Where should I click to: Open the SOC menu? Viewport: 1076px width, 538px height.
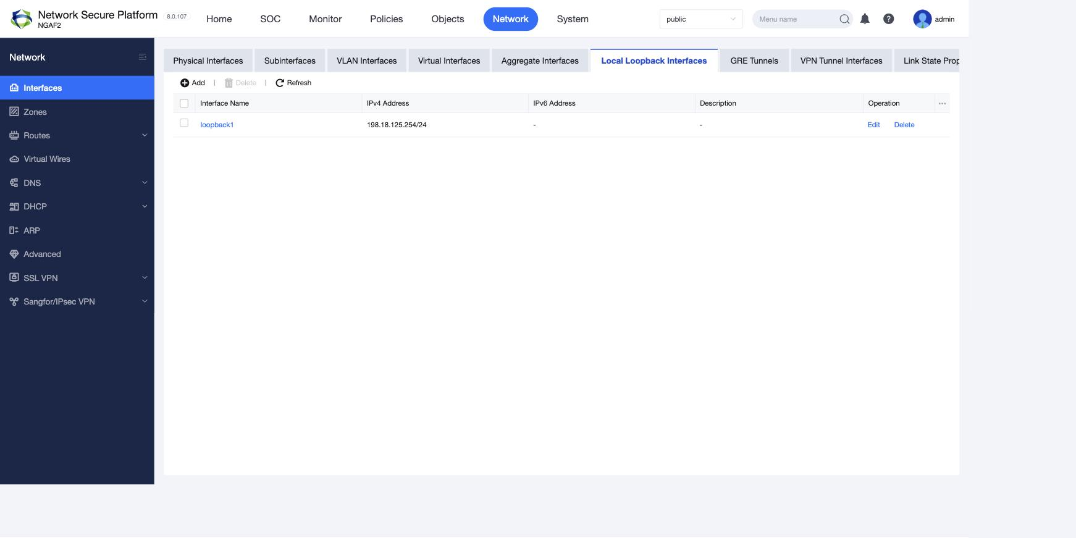pos(271,19)
